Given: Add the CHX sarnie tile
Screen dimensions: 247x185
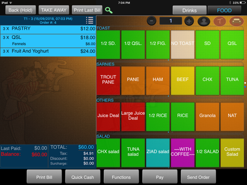Looking at the screenshot, I should 208,81.
